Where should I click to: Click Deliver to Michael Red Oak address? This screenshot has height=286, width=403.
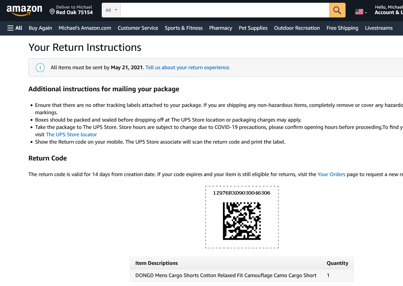pos(74,10)
